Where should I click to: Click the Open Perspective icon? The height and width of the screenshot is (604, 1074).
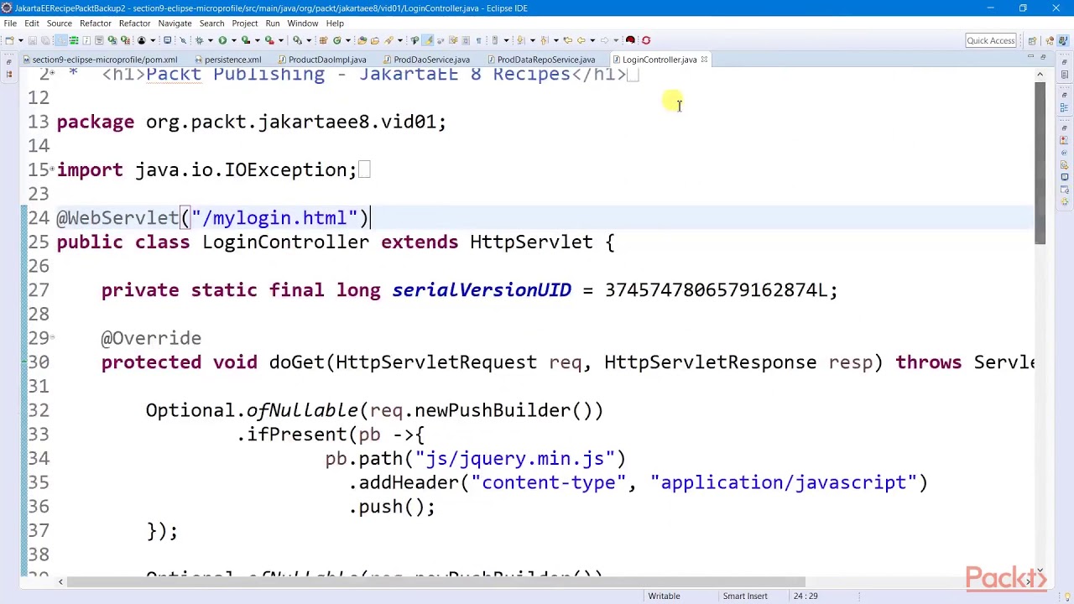(x=1032, y=40)
